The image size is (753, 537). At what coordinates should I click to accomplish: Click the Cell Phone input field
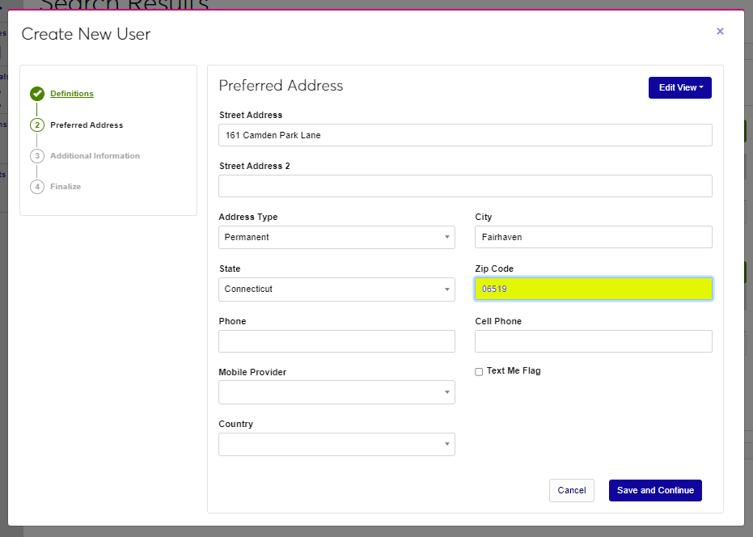[593, 341]
